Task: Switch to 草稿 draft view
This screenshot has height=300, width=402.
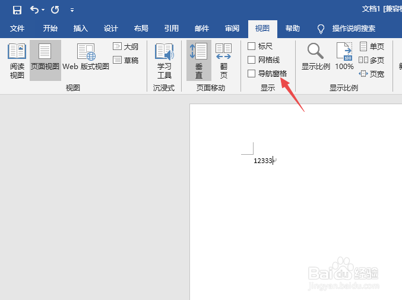Action: click(126, 60)
